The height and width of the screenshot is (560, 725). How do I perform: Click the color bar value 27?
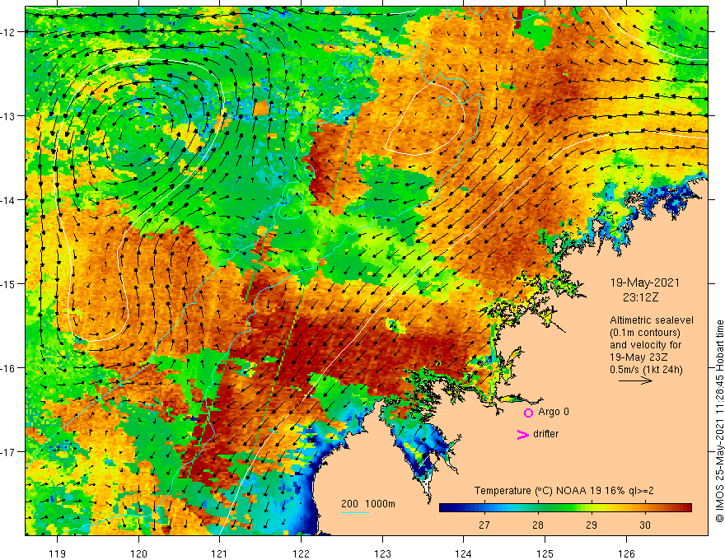484,525
